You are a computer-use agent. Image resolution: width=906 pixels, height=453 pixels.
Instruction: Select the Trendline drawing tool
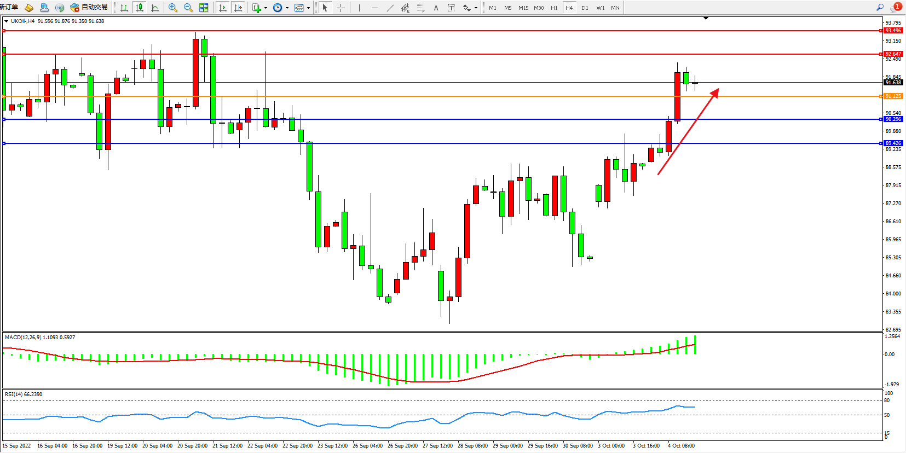pos(390,8)
